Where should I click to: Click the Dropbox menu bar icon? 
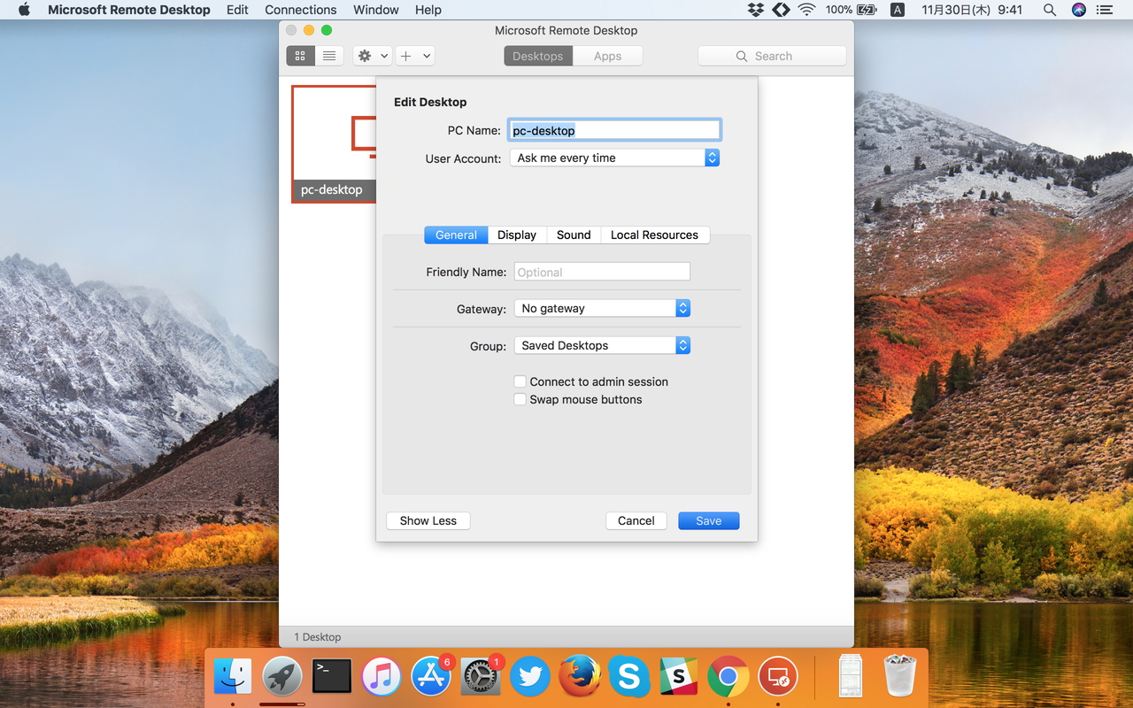755,10
